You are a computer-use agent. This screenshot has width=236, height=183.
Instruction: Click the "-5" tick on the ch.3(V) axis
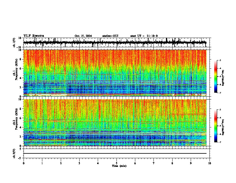pyautogui.click(x=20, y=158)
